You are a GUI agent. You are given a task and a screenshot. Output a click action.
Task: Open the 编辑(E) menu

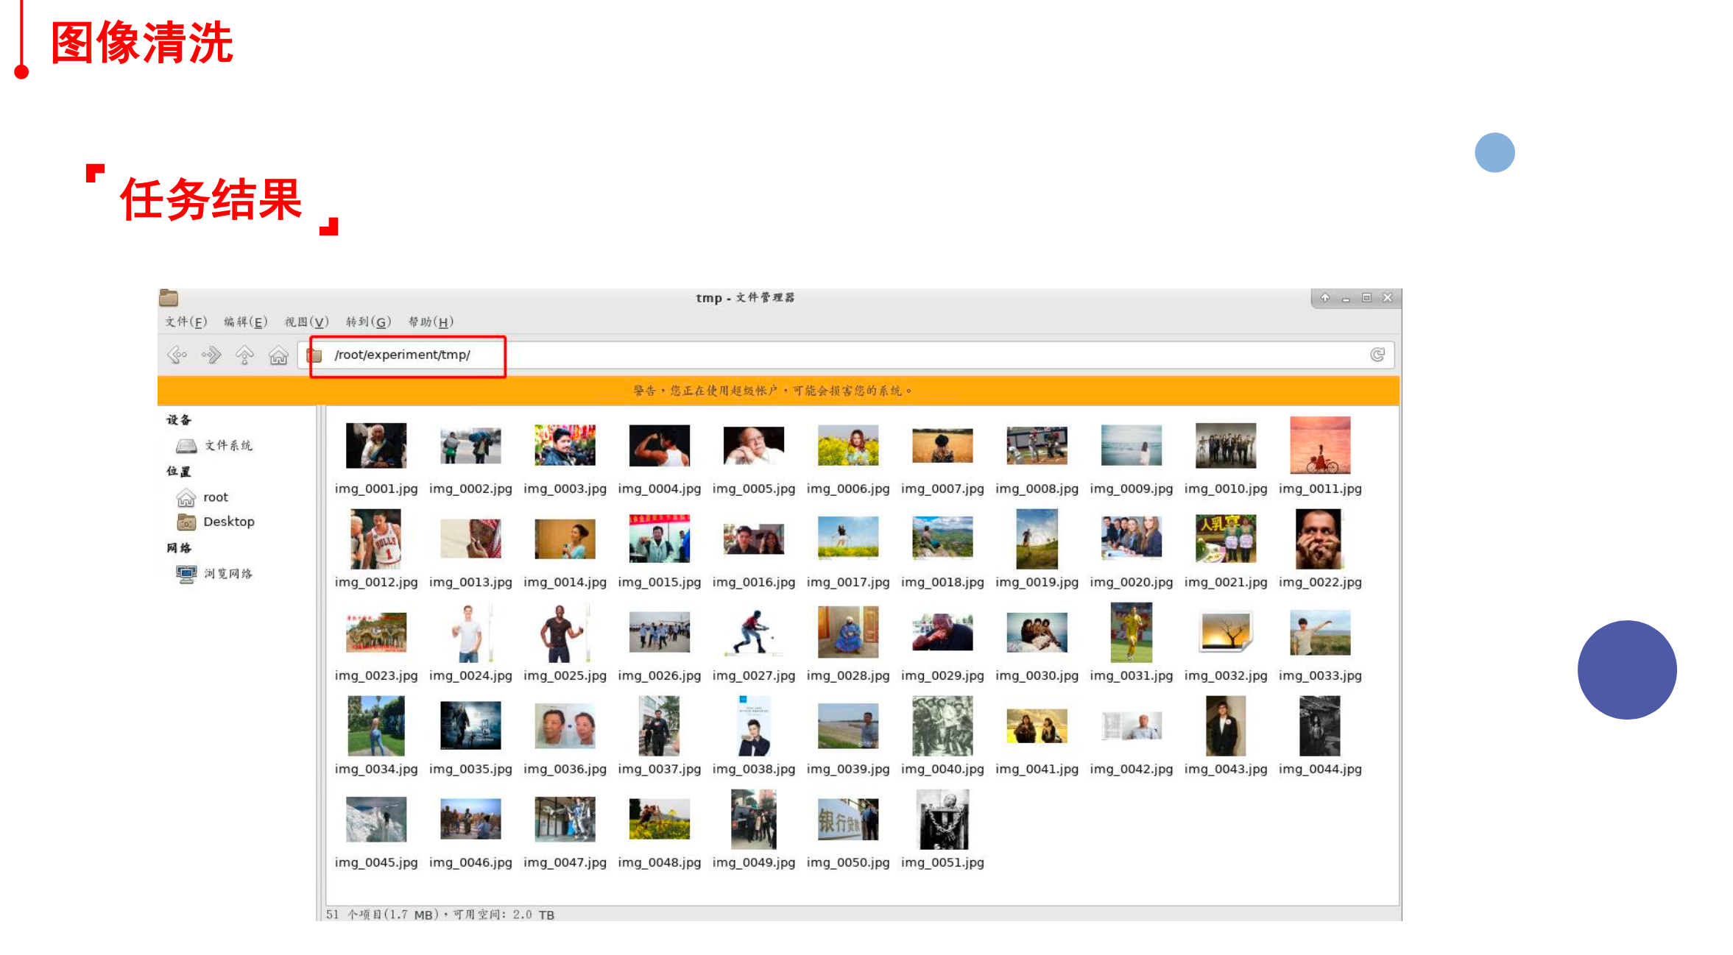tap(245, 322)
